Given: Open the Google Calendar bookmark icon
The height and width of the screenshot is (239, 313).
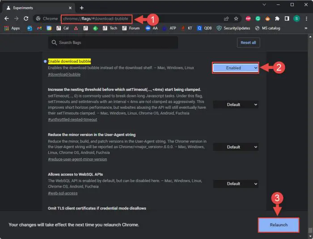Looking at the screenshot, I should click(x=49, y=28).
